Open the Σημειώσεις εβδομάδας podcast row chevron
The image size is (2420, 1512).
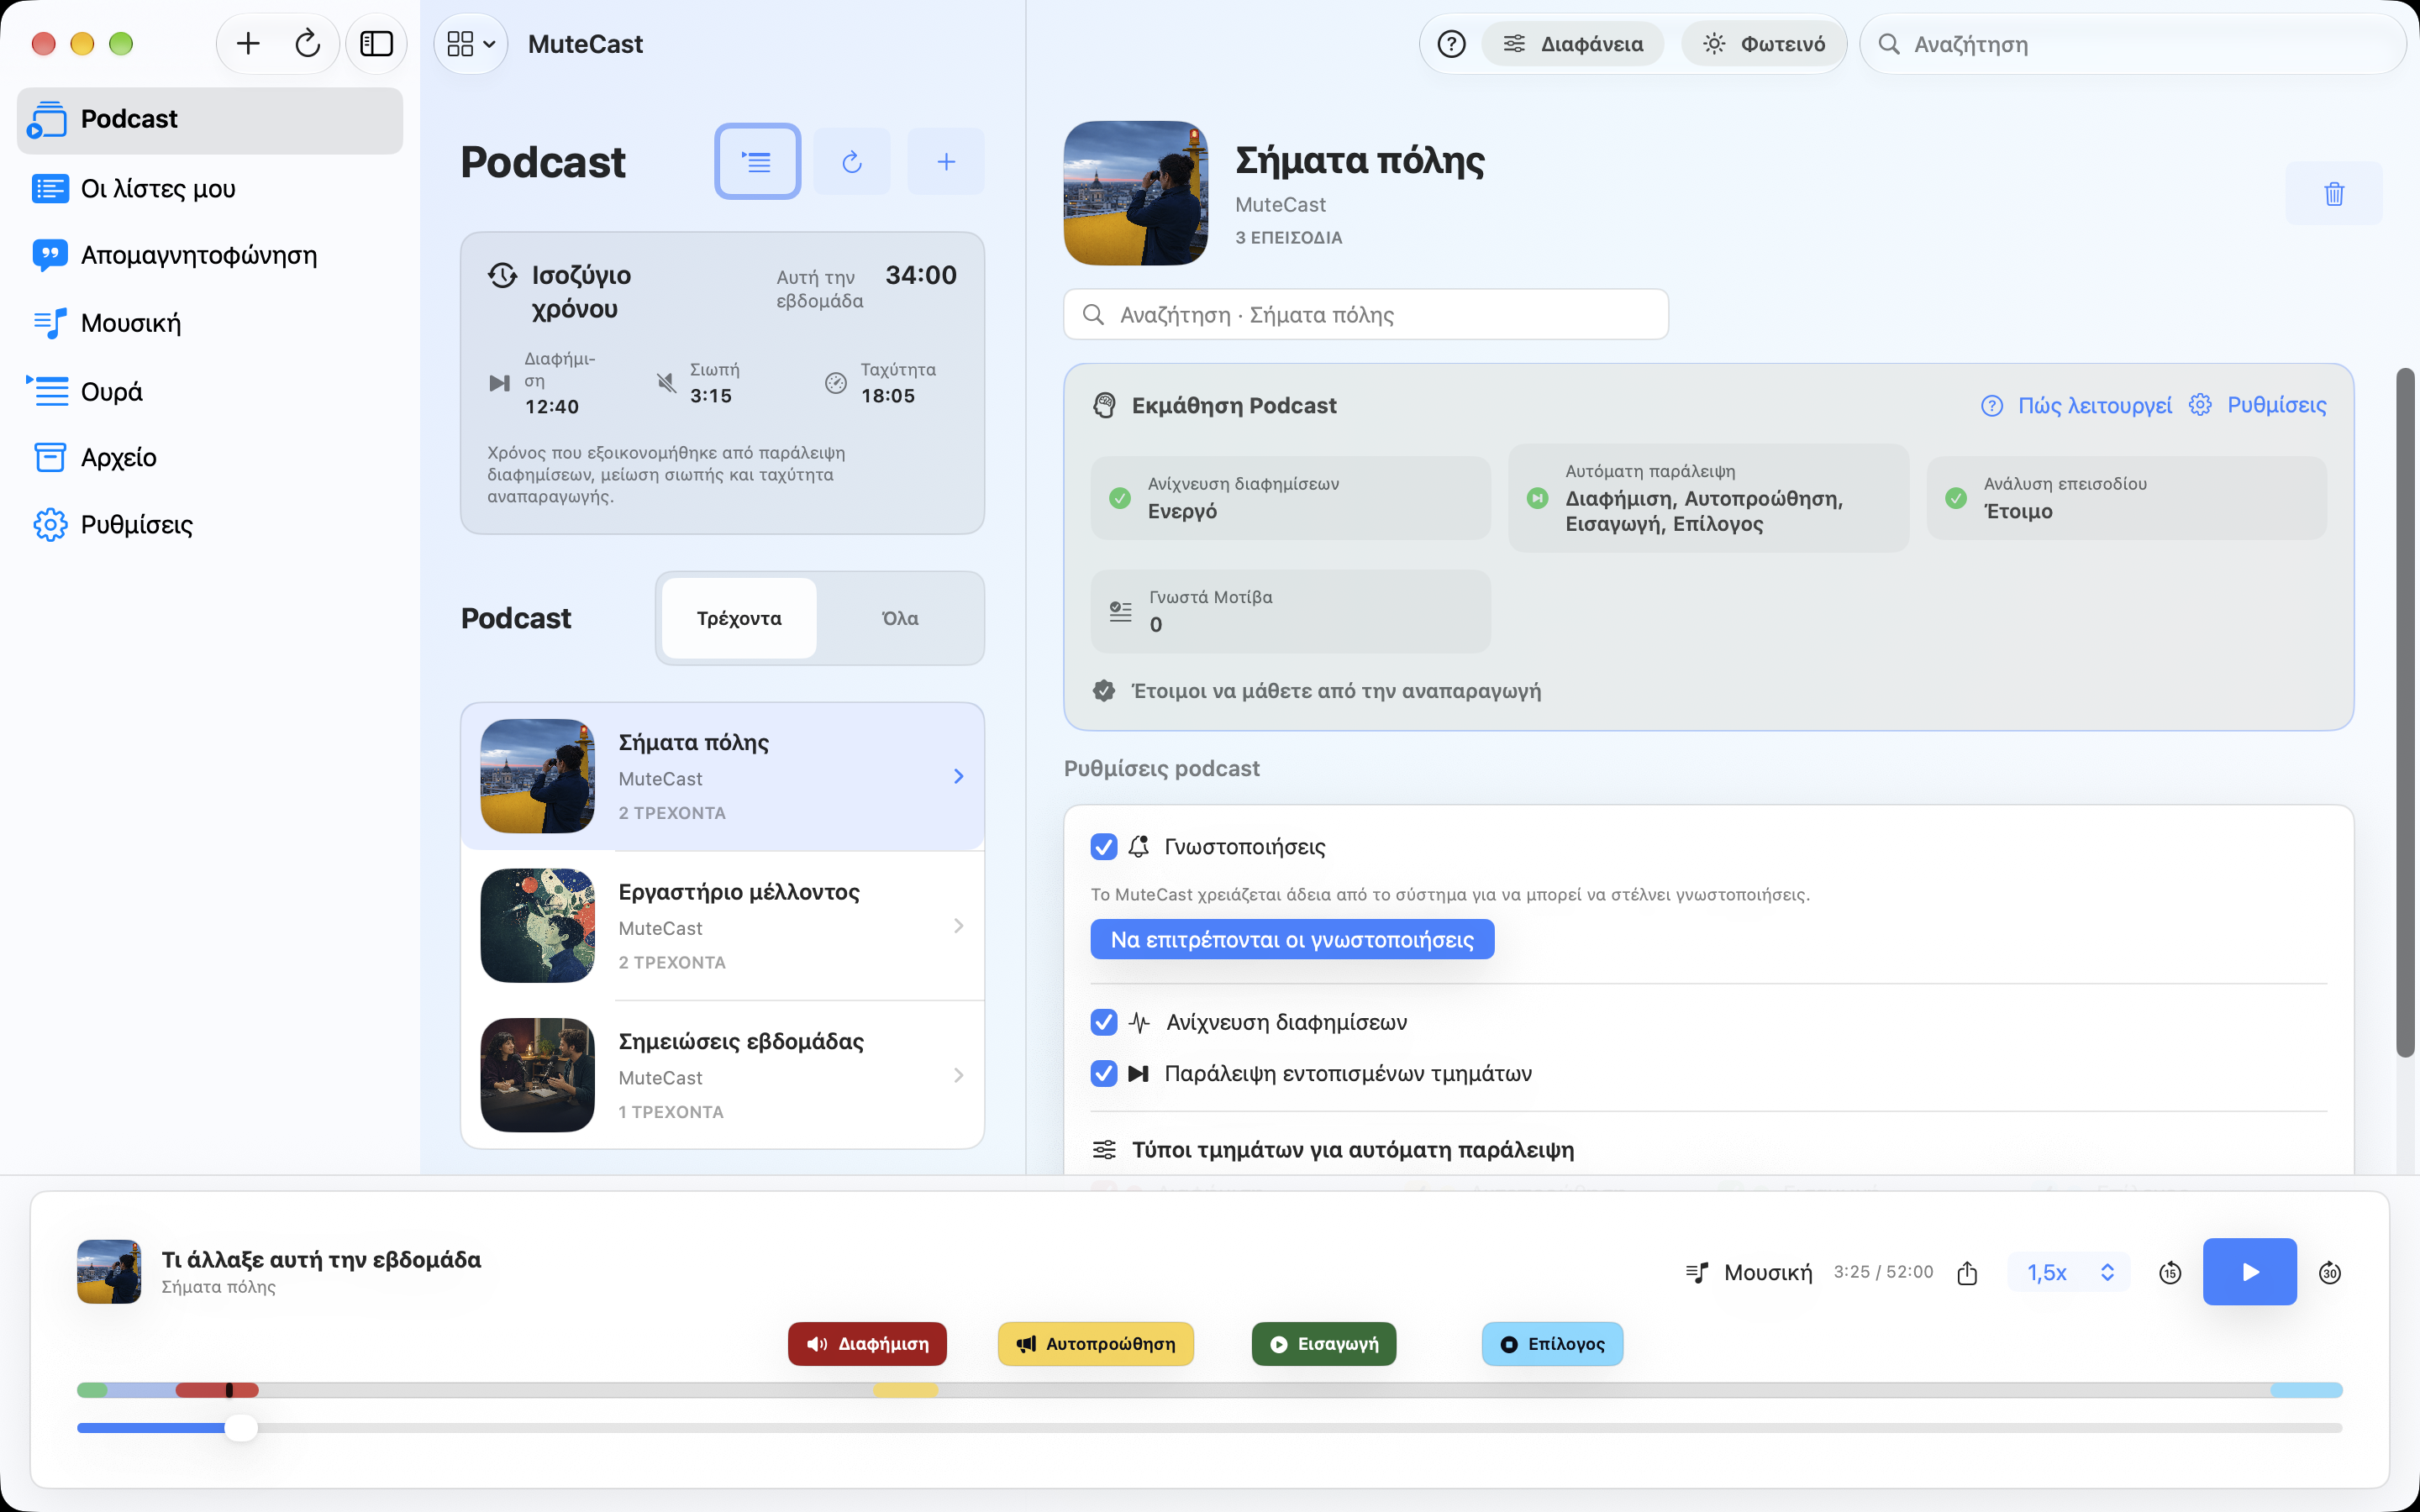958,1075
